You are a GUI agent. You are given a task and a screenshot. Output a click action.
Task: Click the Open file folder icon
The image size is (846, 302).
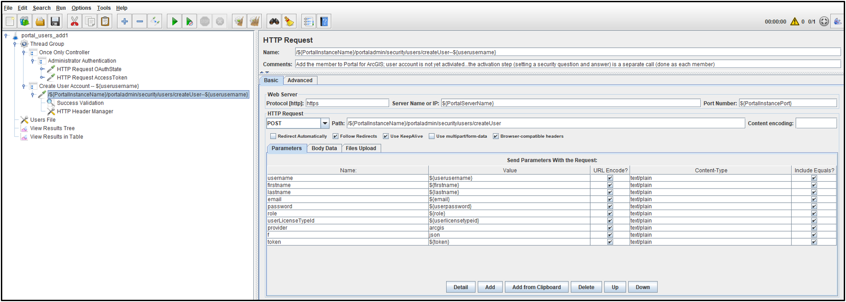[40, 22]
